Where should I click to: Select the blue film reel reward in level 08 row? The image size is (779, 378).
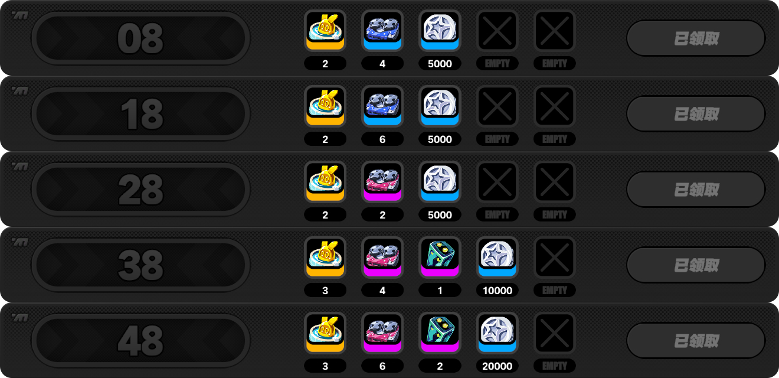pyautogui.click(x=382, y=31)
